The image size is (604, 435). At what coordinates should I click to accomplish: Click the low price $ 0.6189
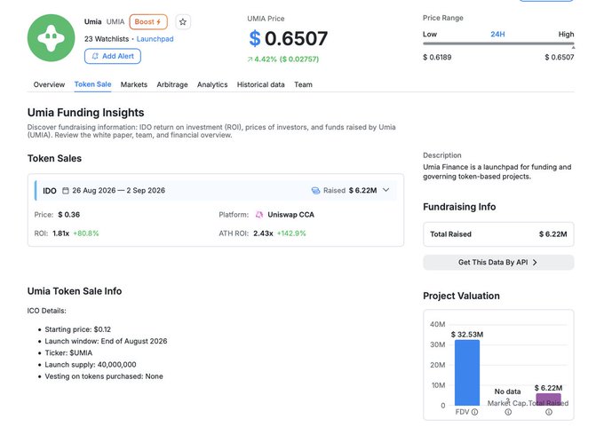click(x=437, y=58)
